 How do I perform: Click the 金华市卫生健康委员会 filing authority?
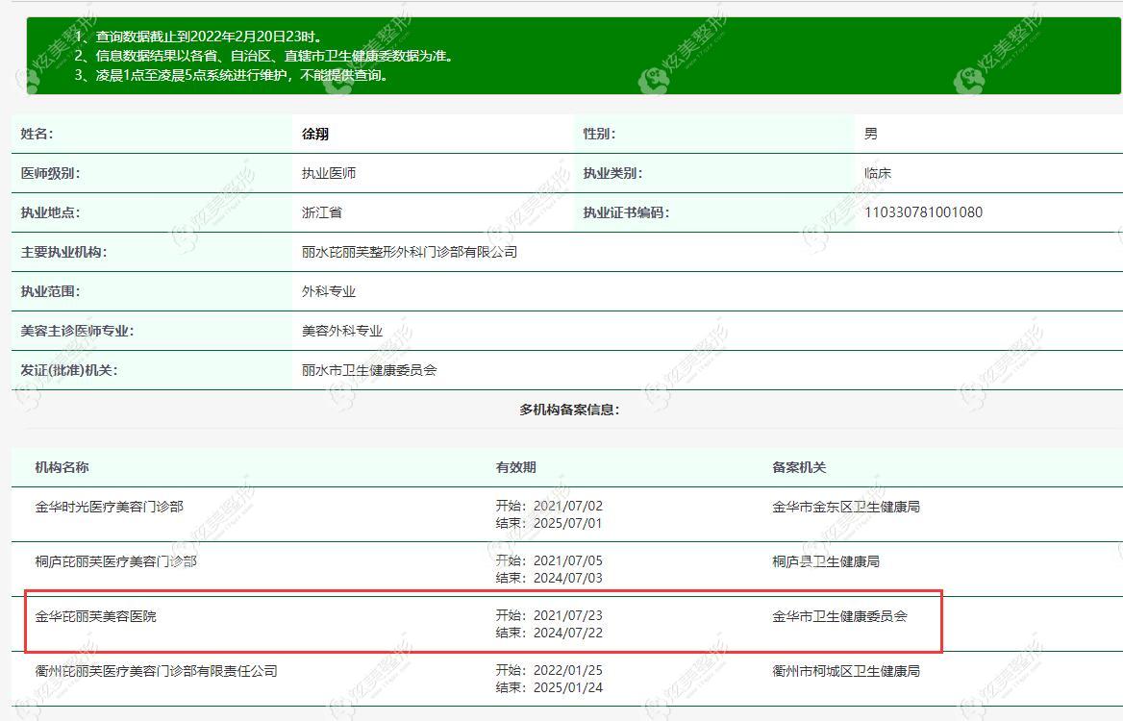tap(840, 616)
